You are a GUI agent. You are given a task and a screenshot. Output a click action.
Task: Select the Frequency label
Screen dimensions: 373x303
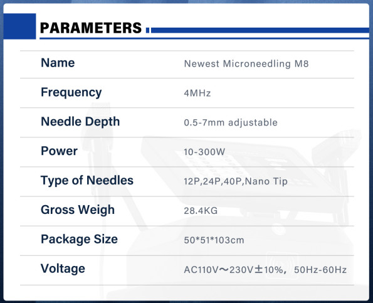tap(71, 93)
